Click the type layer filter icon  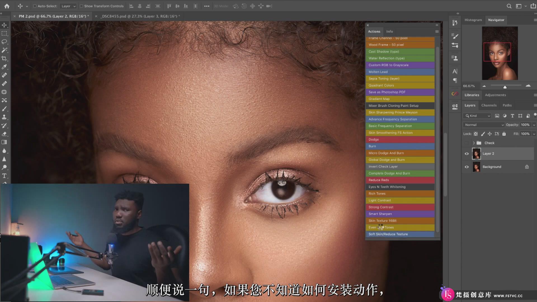point(512,116)
